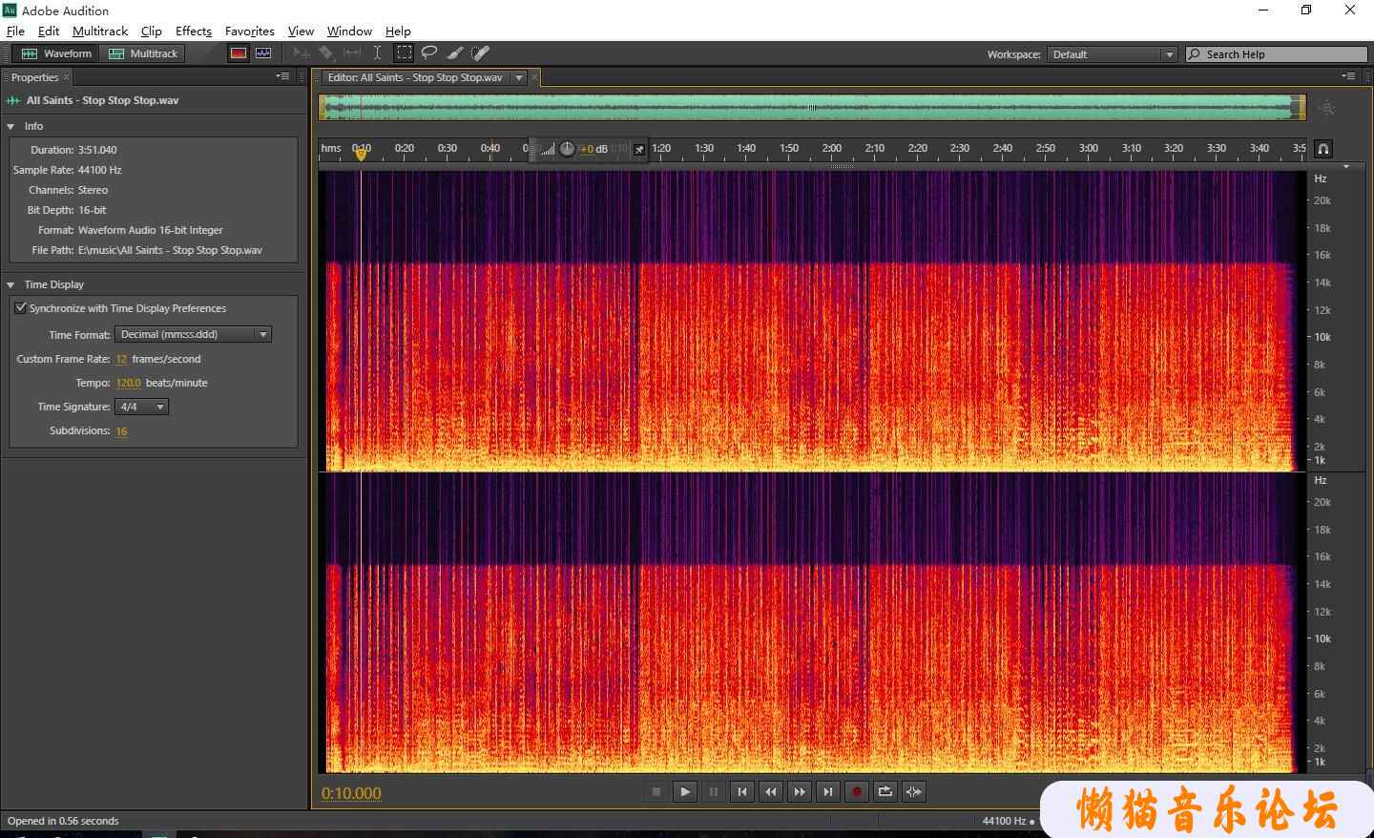Open the File menu

(x=15, y=31)
